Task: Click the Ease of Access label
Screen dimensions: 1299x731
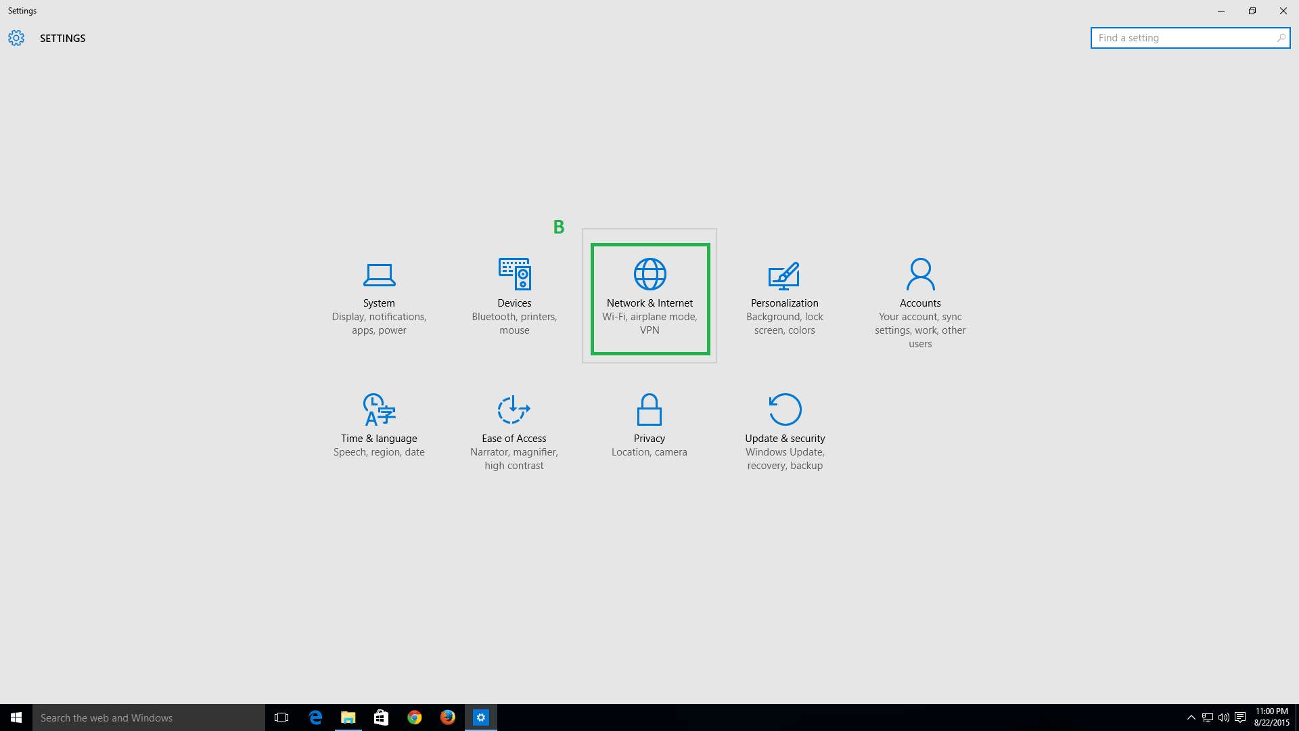Action: pos(514,439)
